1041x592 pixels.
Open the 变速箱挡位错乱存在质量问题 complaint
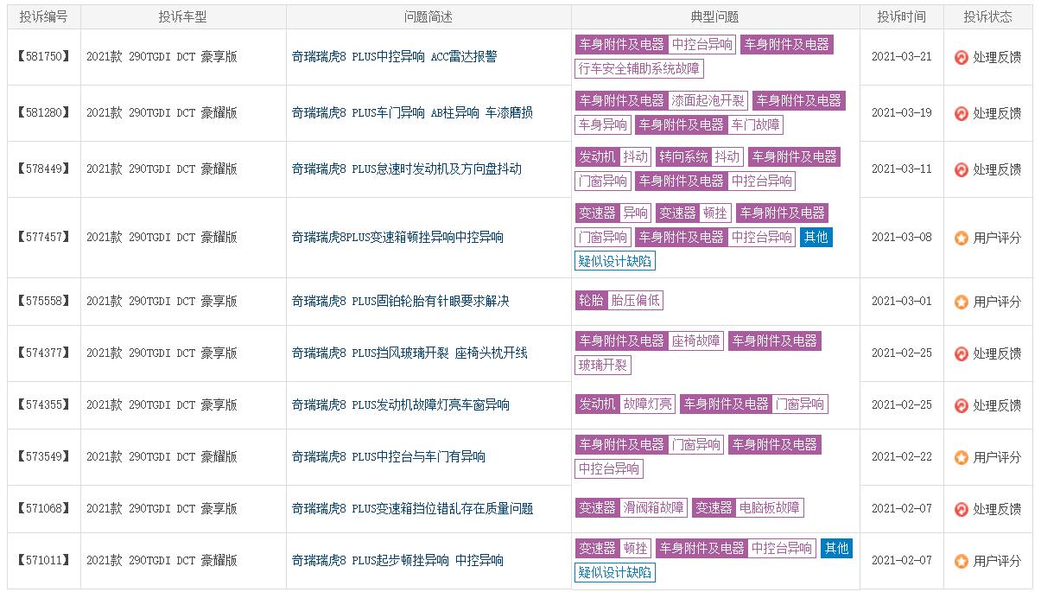coord(412,508)
